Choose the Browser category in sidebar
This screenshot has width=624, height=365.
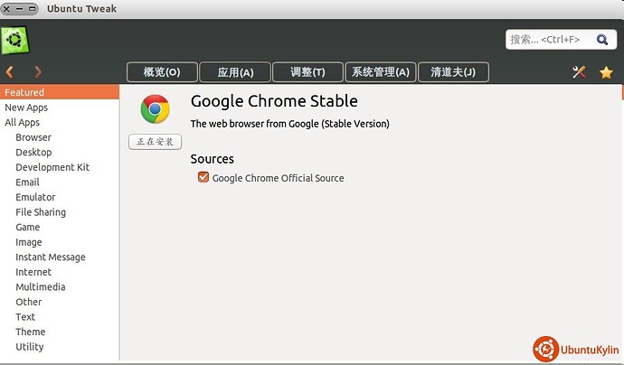[33, 137]
